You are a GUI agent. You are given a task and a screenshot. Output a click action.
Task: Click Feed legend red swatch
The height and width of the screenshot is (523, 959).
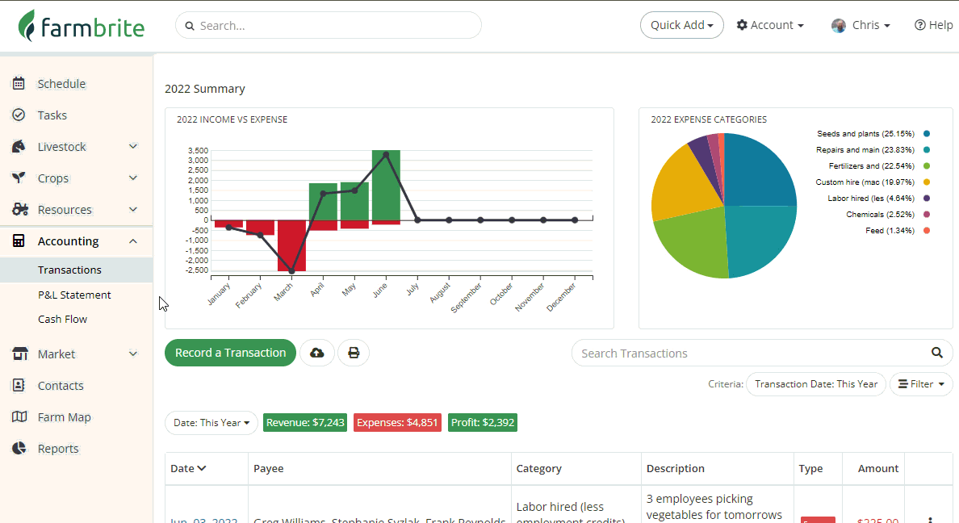[927, 231]
